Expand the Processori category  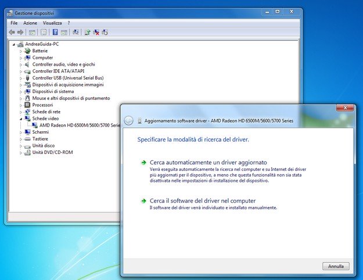pos(21,105)
